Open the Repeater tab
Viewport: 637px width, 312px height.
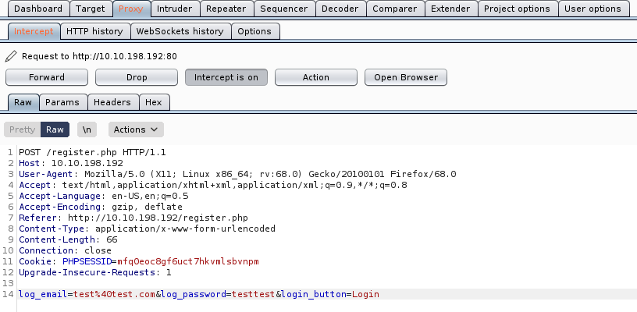(x=225, y=9)
